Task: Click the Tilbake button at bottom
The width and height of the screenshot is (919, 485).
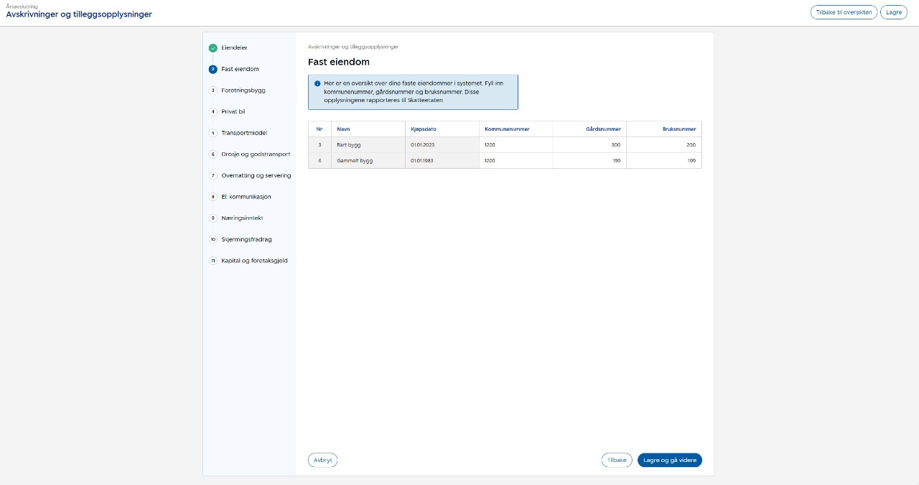Action: [617, 461]
